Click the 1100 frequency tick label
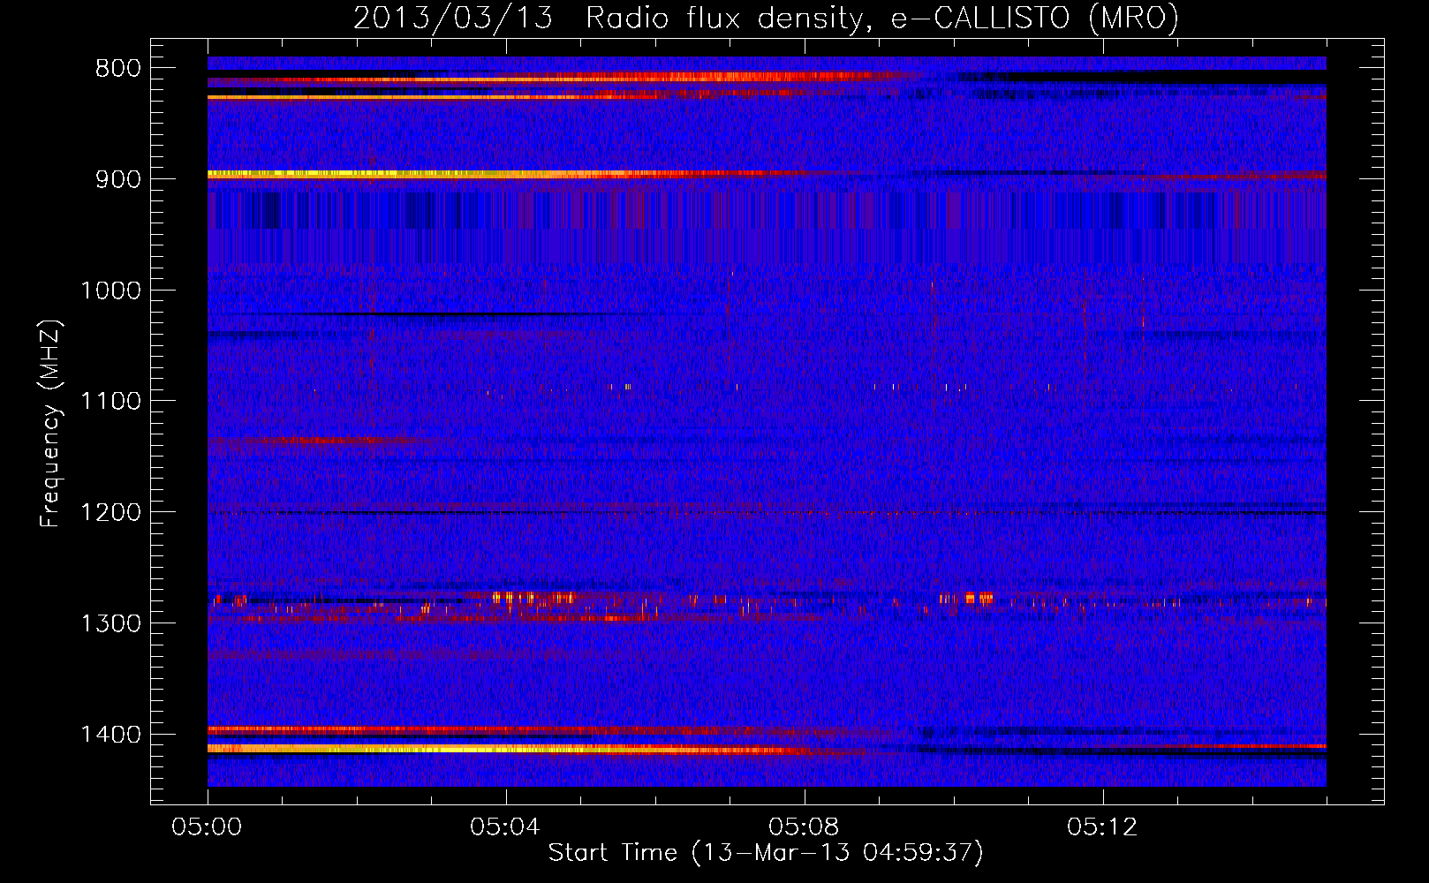 [110, 402]
